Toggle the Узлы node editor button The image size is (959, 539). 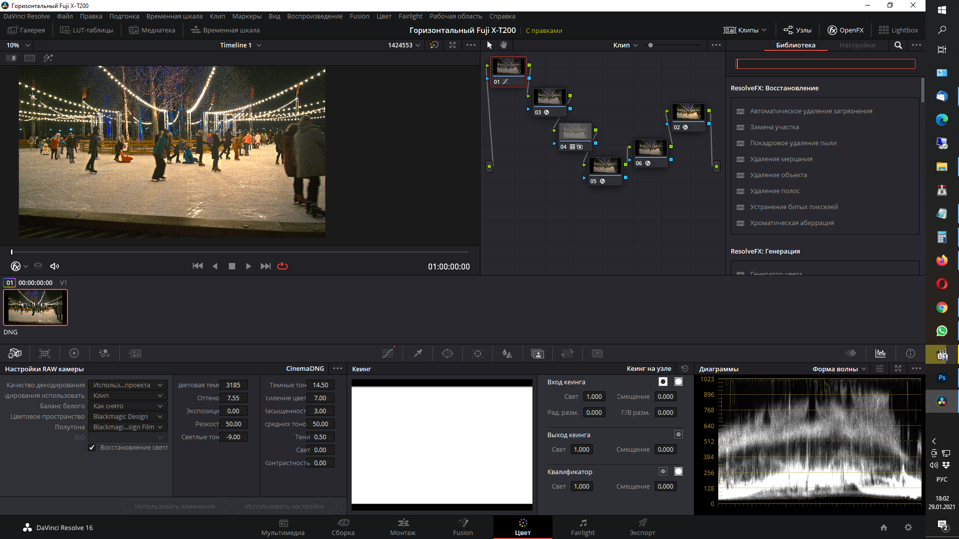pyautogui.click(x=797, y=30)
